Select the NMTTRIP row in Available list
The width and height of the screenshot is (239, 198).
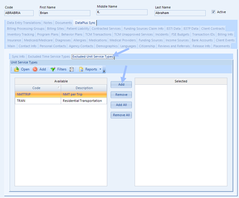click(61, 95)
